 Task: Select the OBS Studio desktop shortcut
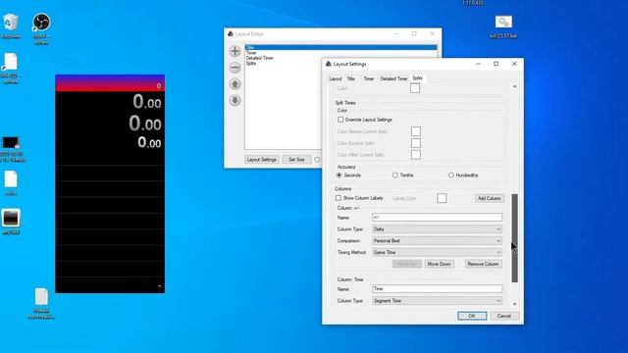click(x=41, y=28)
